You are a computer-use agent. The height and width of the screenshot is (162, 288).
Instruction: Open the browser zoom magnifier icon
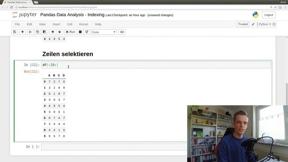pos(271,7)
